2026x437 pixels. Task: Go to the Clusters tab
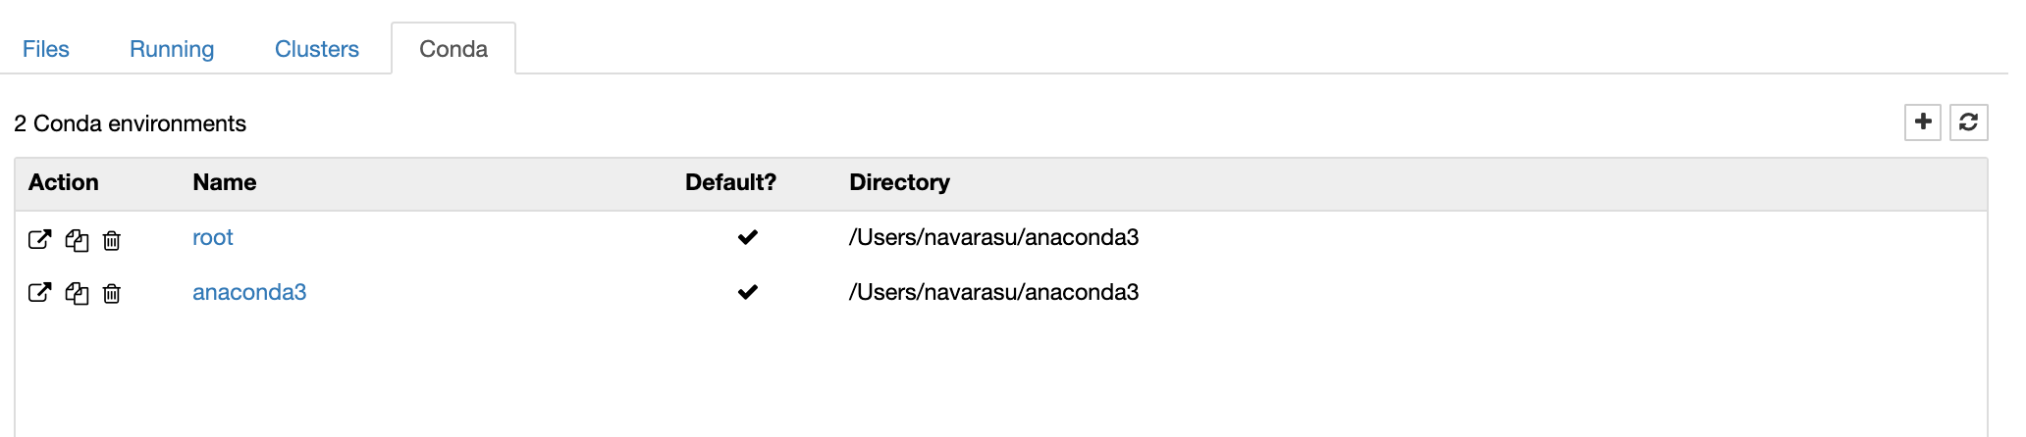coord(316,49)
